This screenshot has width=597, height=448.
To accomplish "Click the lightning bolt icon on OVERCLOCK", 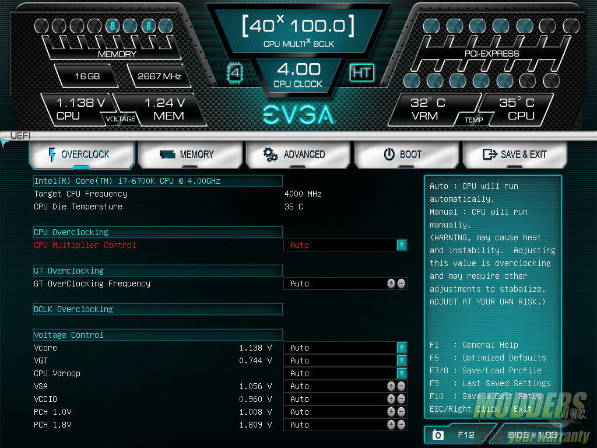I will 52,155.
